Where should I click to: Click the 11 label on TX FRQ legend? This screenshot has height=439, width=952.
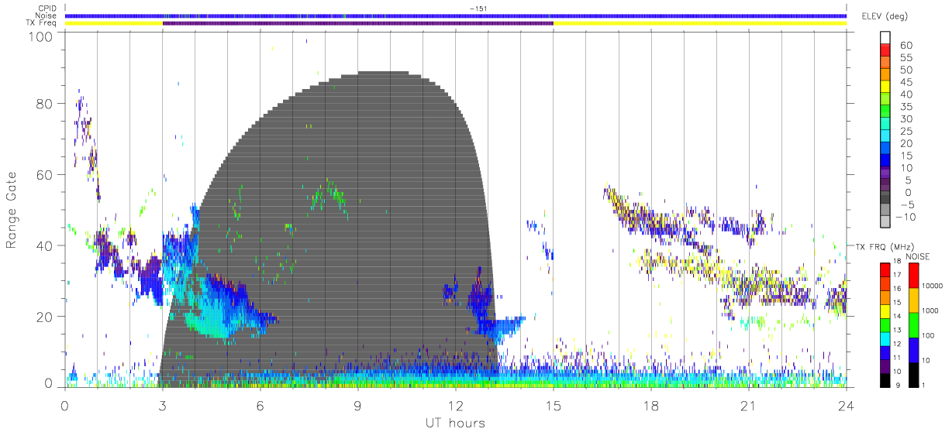pyautogui.click(x=897, y=358)
